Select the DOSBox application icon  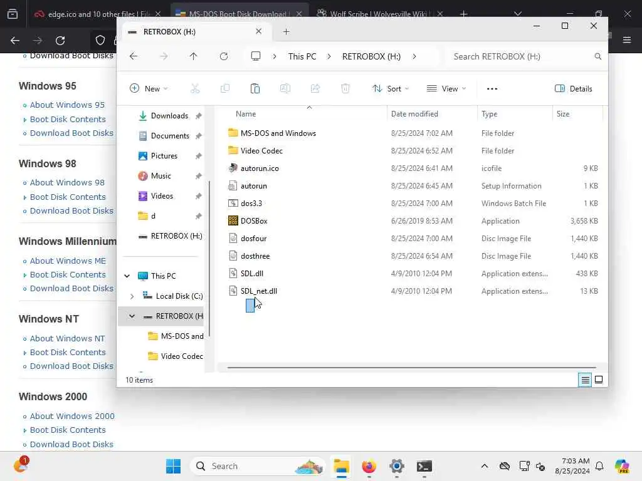(x=233, y=221)
